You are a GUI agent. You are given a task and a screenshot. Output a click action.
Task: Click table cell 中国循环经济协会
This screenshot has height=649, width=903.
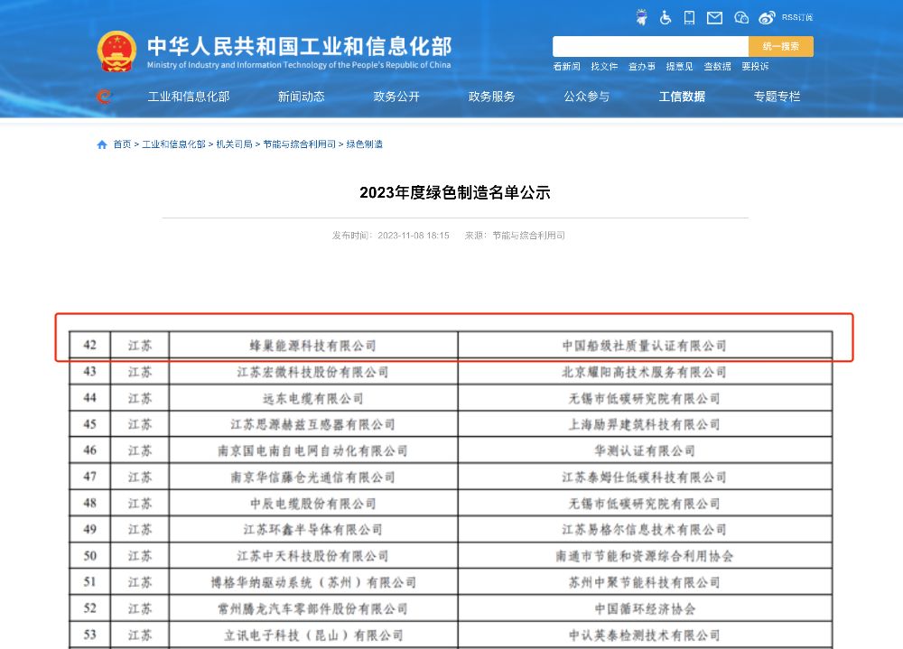[x=645, y=608]
